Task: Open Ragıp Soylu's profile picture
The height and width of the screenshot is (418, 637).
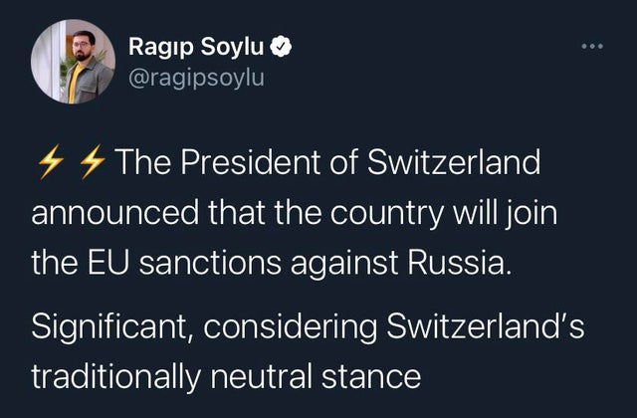Action: point(72,62)
